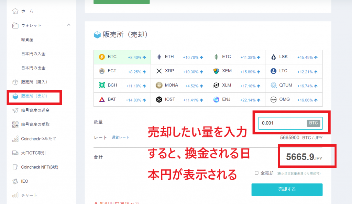Click the home icon in sidebar
This screenshot has height=204, width=352.
pos(15,11)
